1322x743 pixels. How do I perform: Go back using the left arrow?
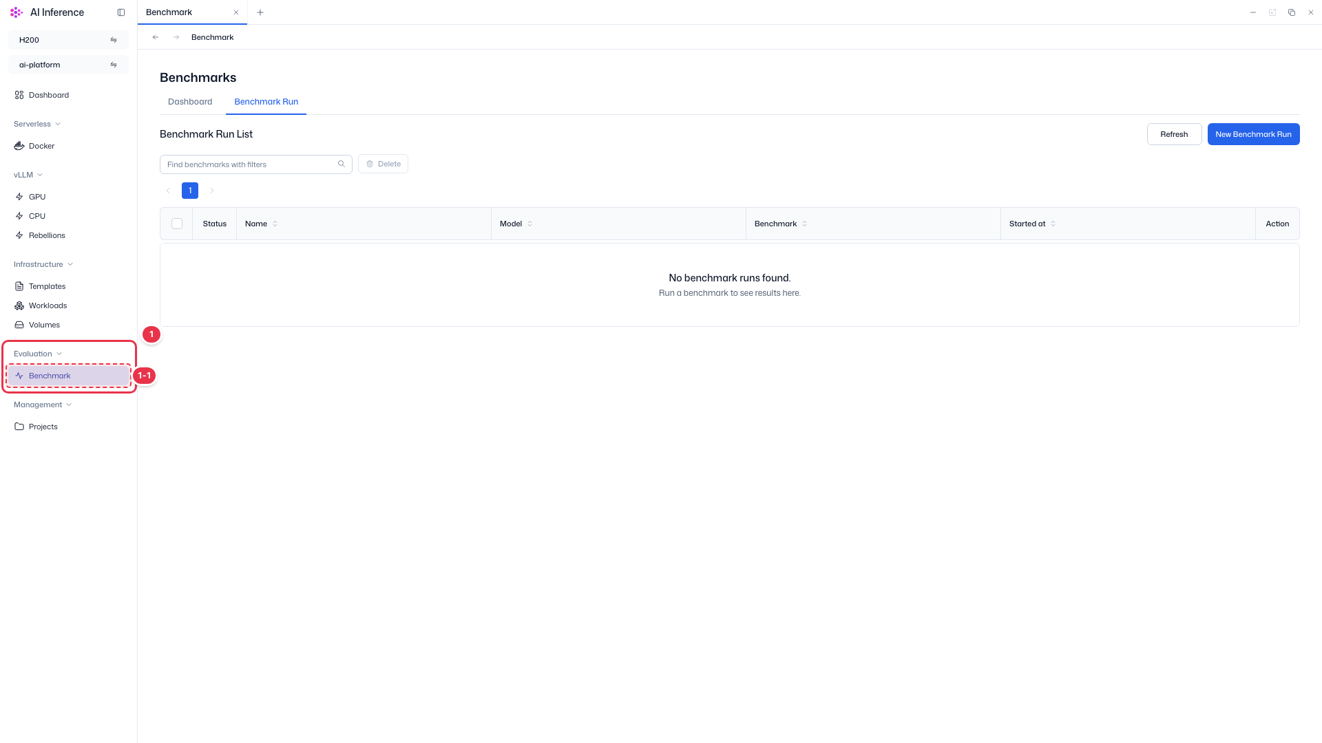[156, 37]
